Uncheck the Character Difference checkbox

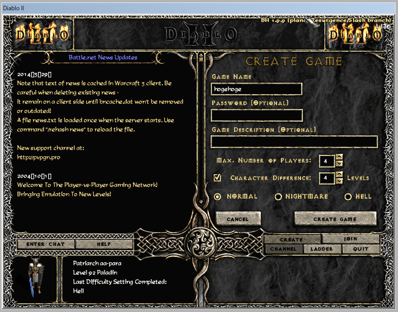tap(218, 178)
